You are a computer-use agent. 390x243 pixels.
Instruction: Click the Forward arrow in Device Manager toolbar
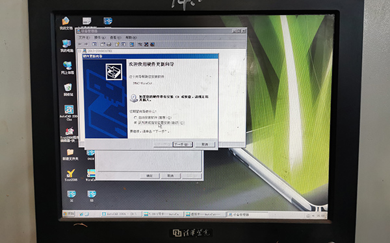(x=86, y=44)
